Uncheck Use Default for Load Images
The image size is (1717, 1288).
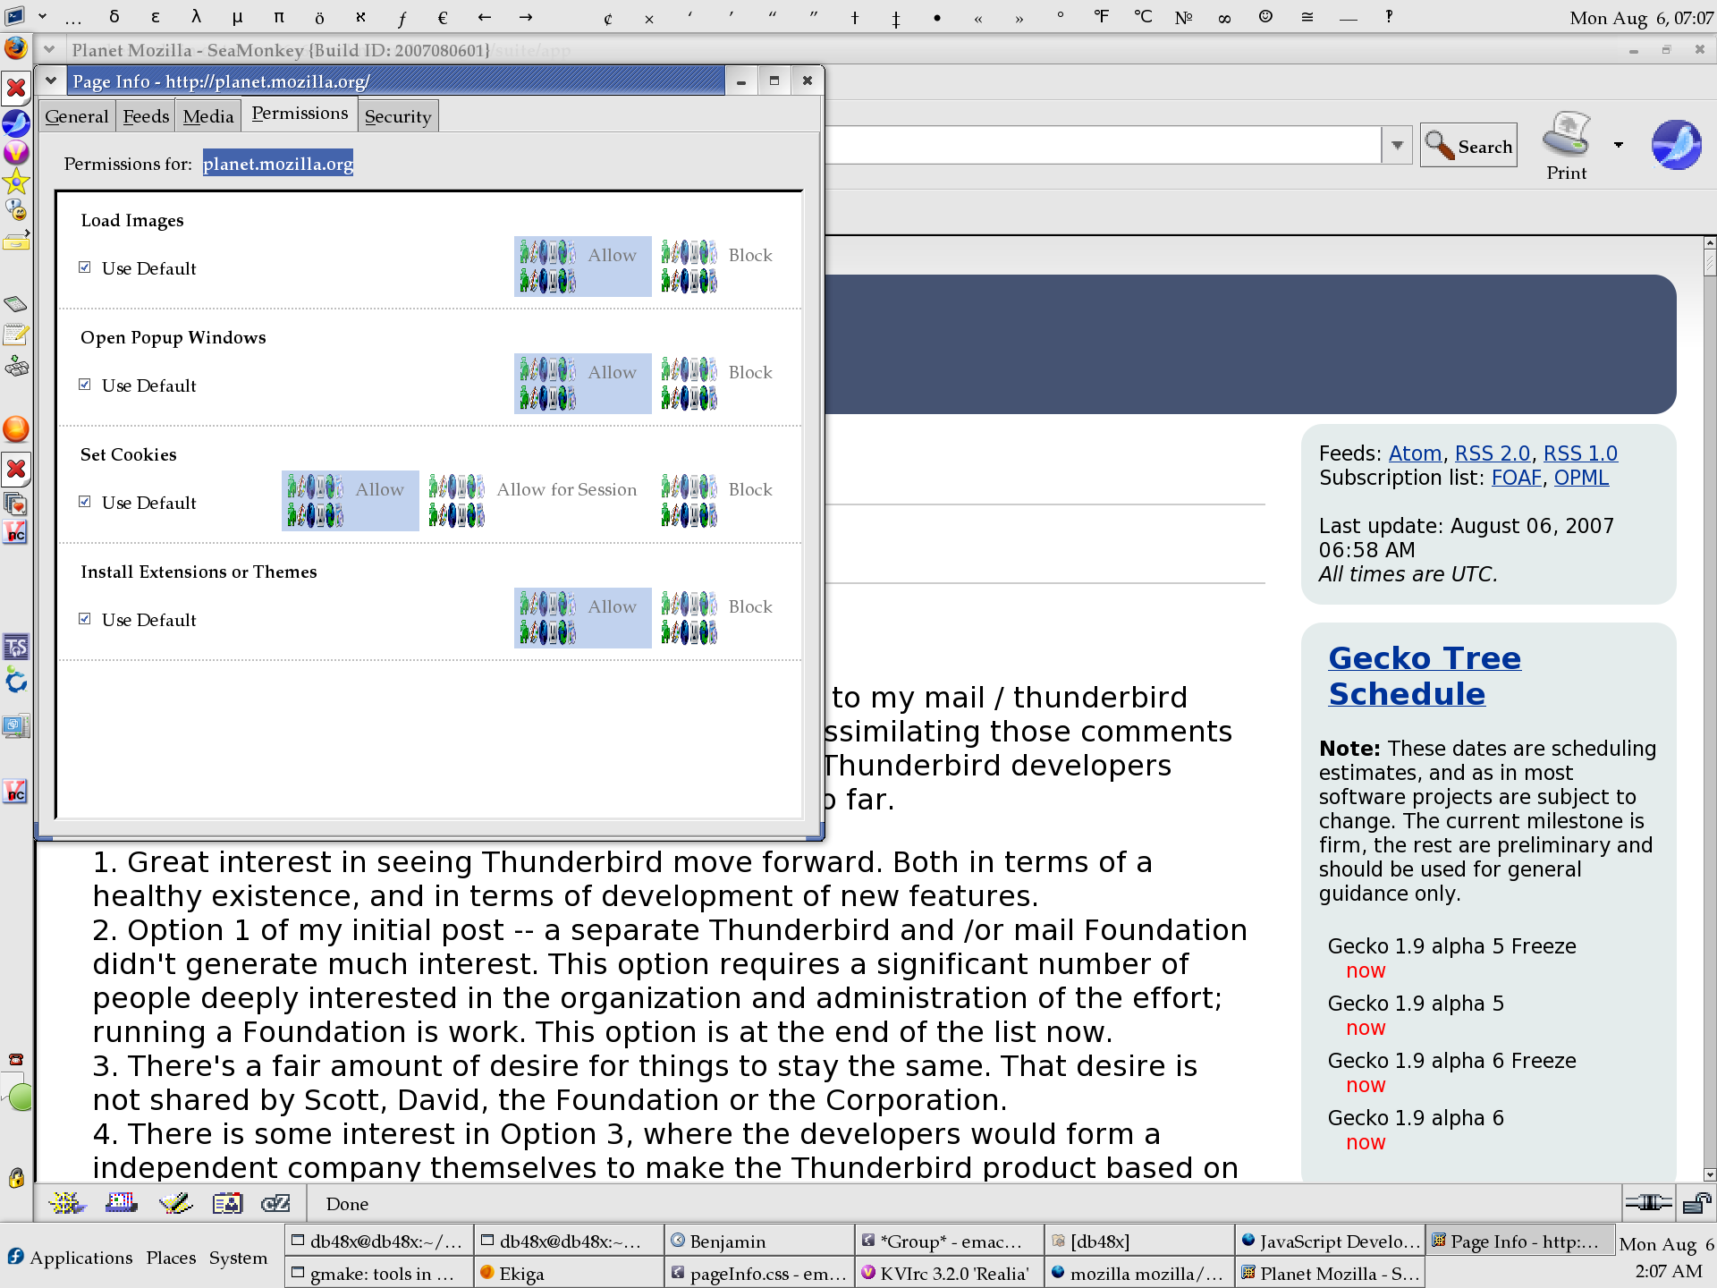[x=85, y=267]
